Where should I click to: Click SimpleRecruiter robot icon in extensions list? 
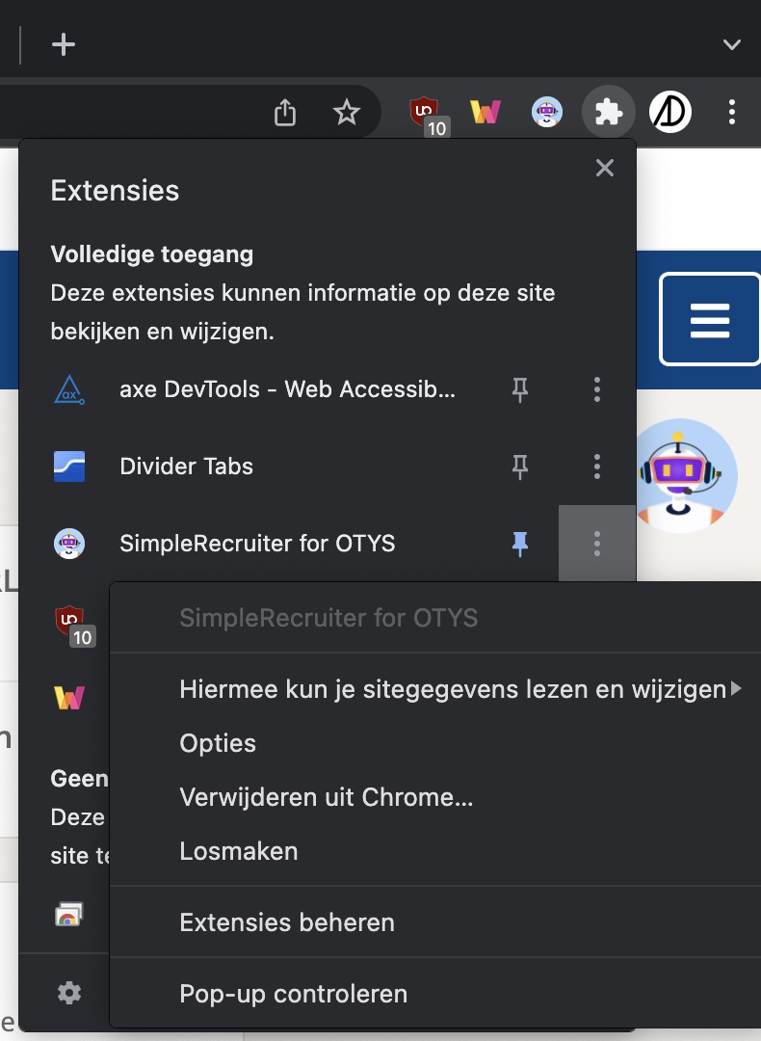(x=69, y=544)
